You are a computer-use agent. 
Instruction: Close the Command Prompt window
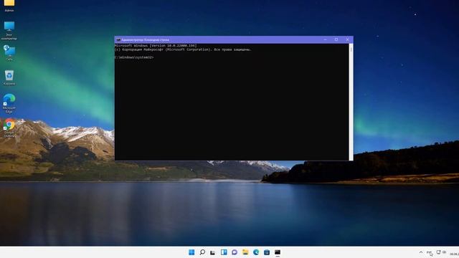pyautogui.click(x=347, y=39)
